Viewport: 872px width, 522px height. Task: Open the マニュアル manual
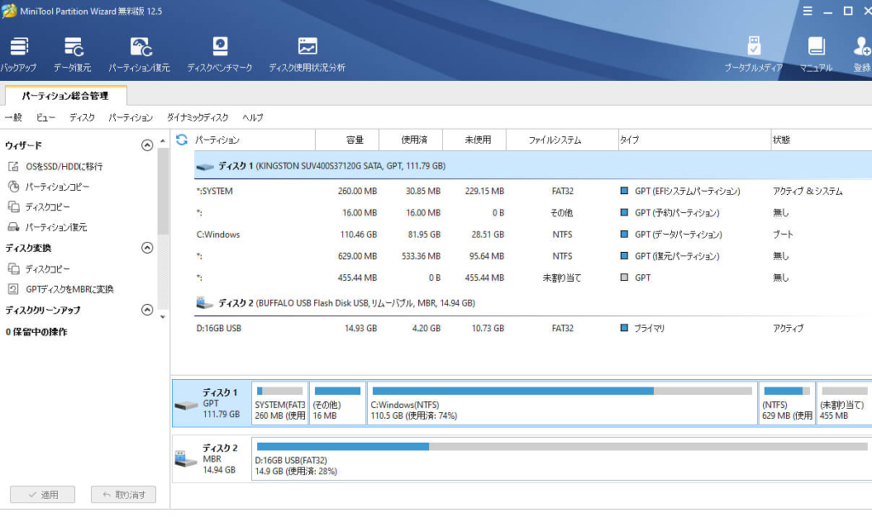point(816,54)
